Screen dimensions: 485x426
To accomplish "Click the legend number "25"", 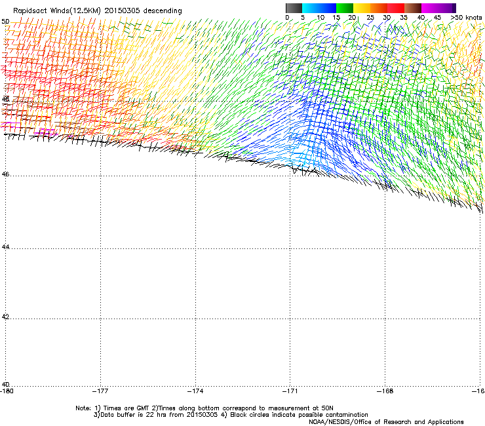I will (370, 18).
